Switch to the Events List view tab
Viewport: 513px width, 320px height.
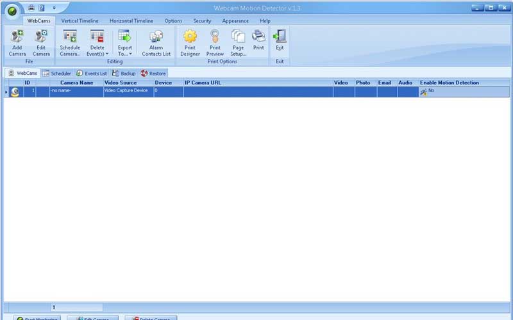click(x=92, y=74)
